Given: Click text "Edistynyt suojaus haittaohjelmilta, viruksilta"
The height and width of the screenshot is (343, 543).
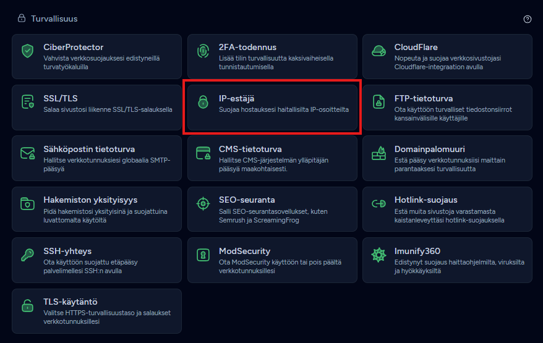Looking at the screenshot, I should coord(459,263).
